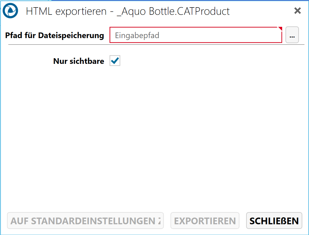Click the blue application logo icon
This screenshot has width=309, height=235.
coord(10,11)
